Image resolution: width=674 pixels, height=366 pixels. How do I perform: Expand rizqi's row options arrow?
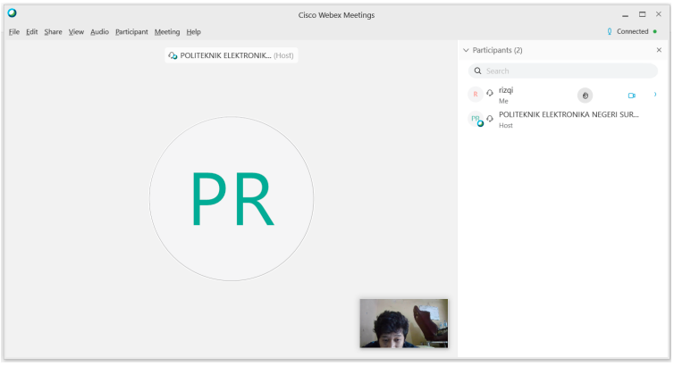[x=655, y=95]
